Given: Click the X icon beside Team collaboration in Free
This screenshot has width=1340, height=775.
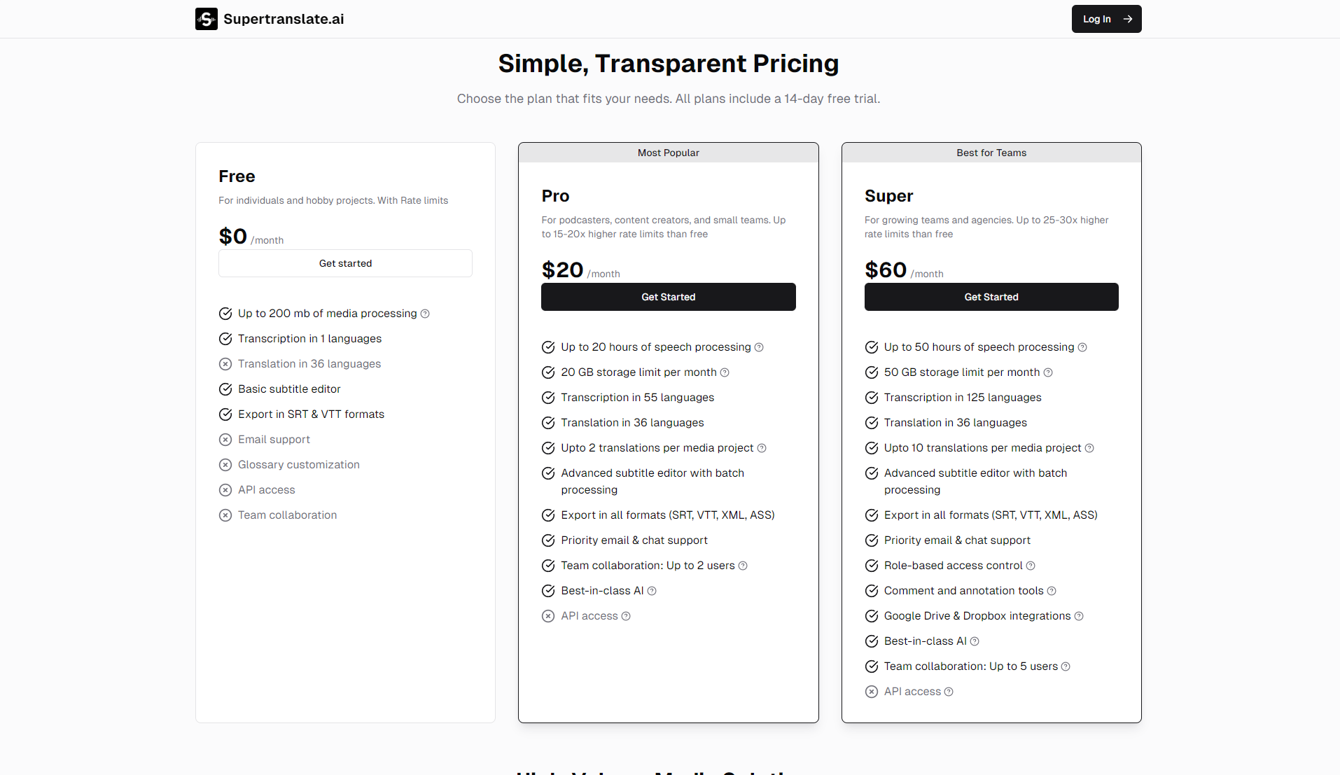Looking at the screenshot, I should [x=225, y=515].
